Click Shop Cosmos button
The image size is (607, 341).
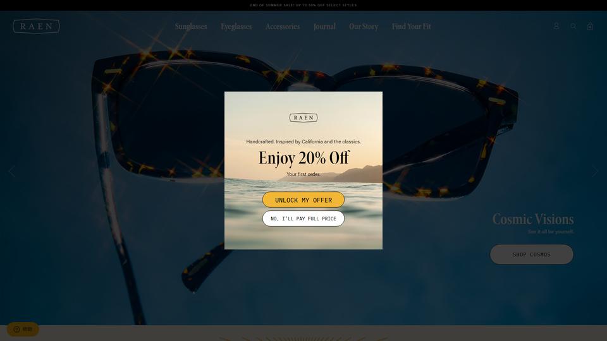pyautogui.click(x=532, y=254)
